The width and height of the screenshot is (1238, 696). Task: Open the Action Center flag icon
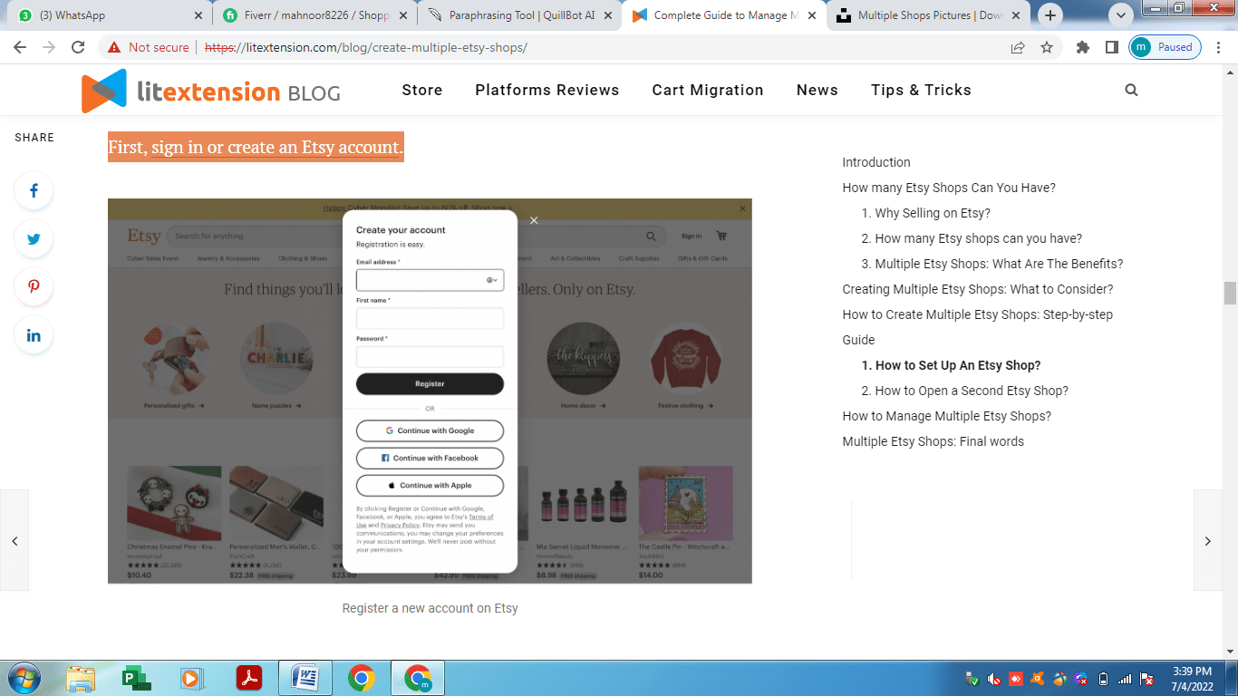[1146, 678]
